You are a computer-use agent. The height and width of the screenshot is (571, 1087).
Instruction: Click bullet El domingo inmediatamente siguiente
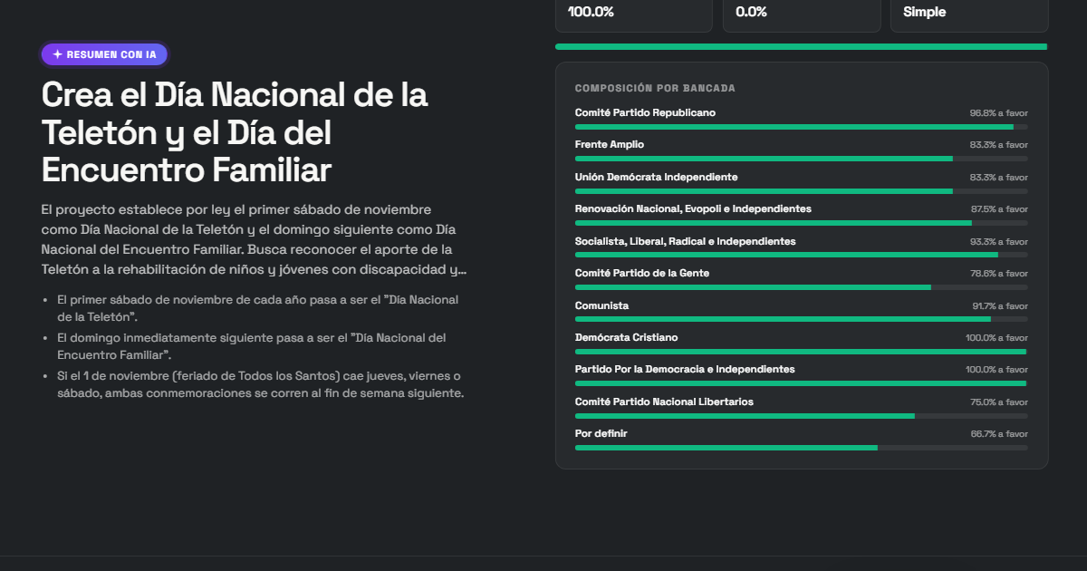coord(251,346)
